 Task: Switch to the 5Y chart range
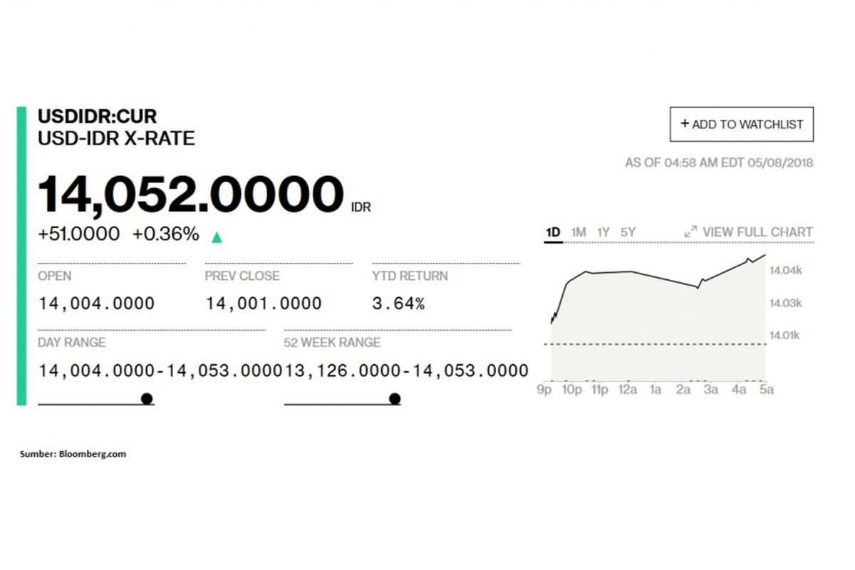click(x=628, y=232)
